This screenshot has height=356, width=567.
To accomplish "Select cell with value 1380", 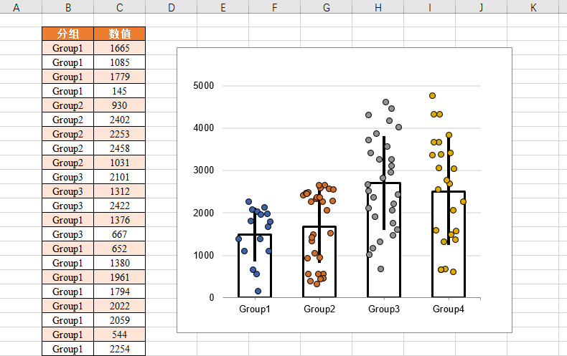I will pyautogui.click(x=120, y=263).
